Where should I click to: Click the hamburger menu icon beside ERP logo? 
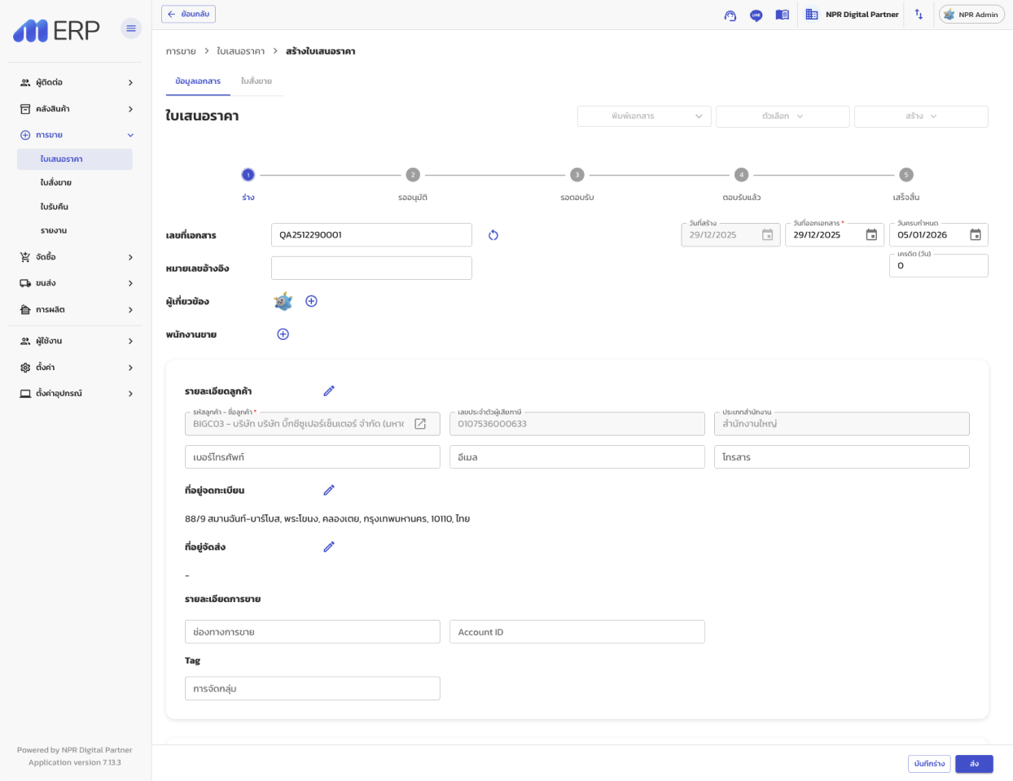click(x=130, y=28)
